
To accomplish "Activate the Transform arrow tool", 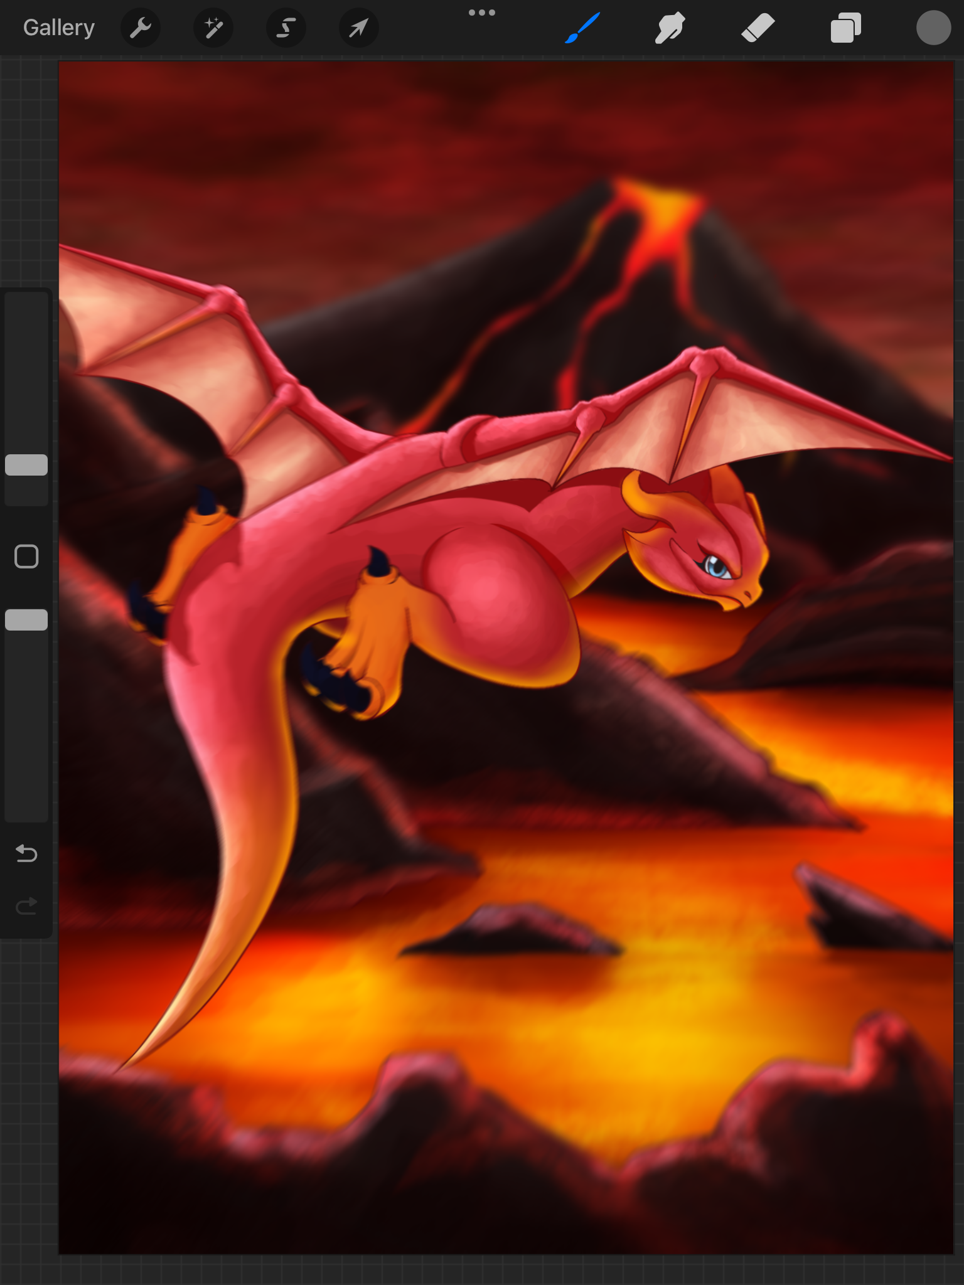I will (359, 28).
